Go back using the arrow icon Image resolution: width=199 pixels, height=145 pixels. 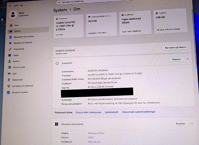point(10,6)
